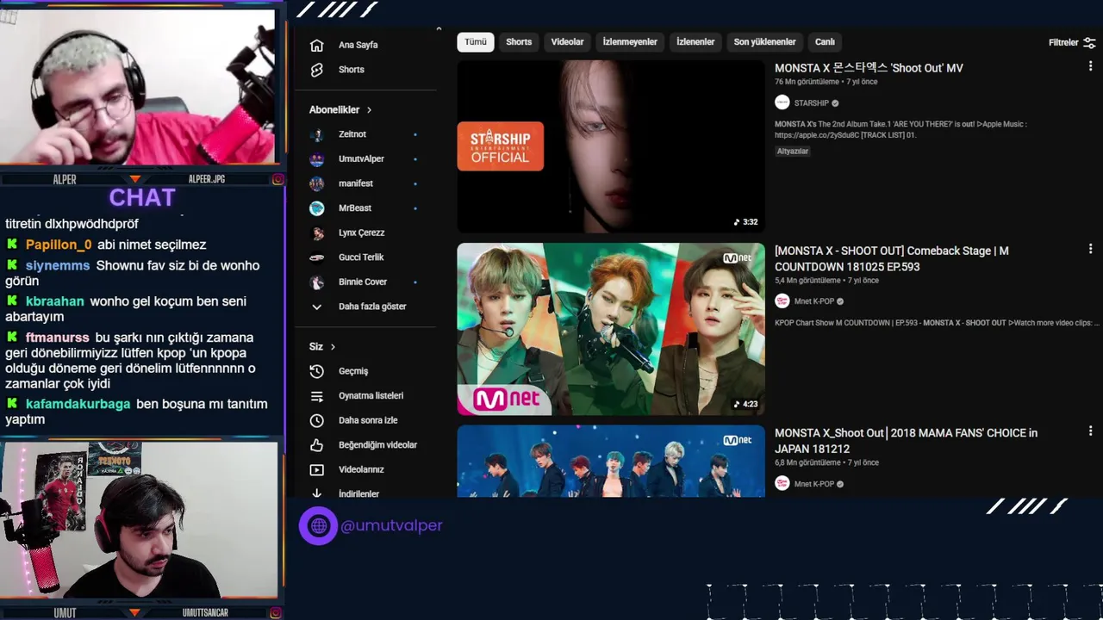Viewport: 1103px width, 620px height.
Task: Click the @umutvalper handle text
Action: point(392,525)
